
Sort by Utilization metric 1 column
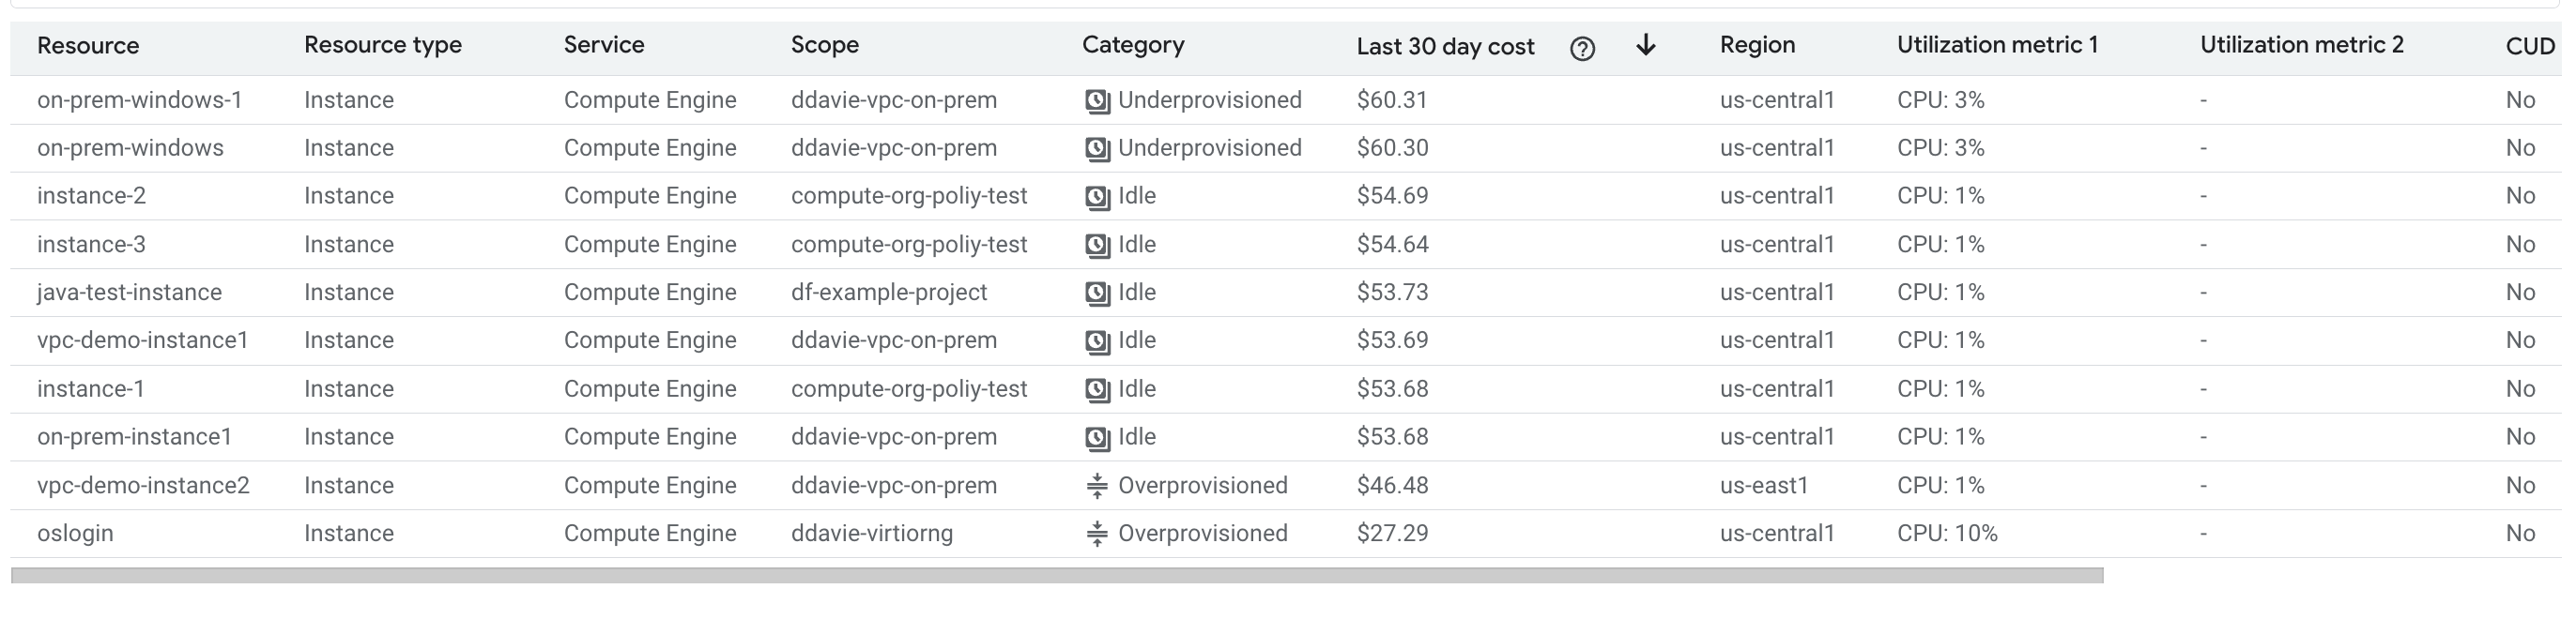point(1997,45)
